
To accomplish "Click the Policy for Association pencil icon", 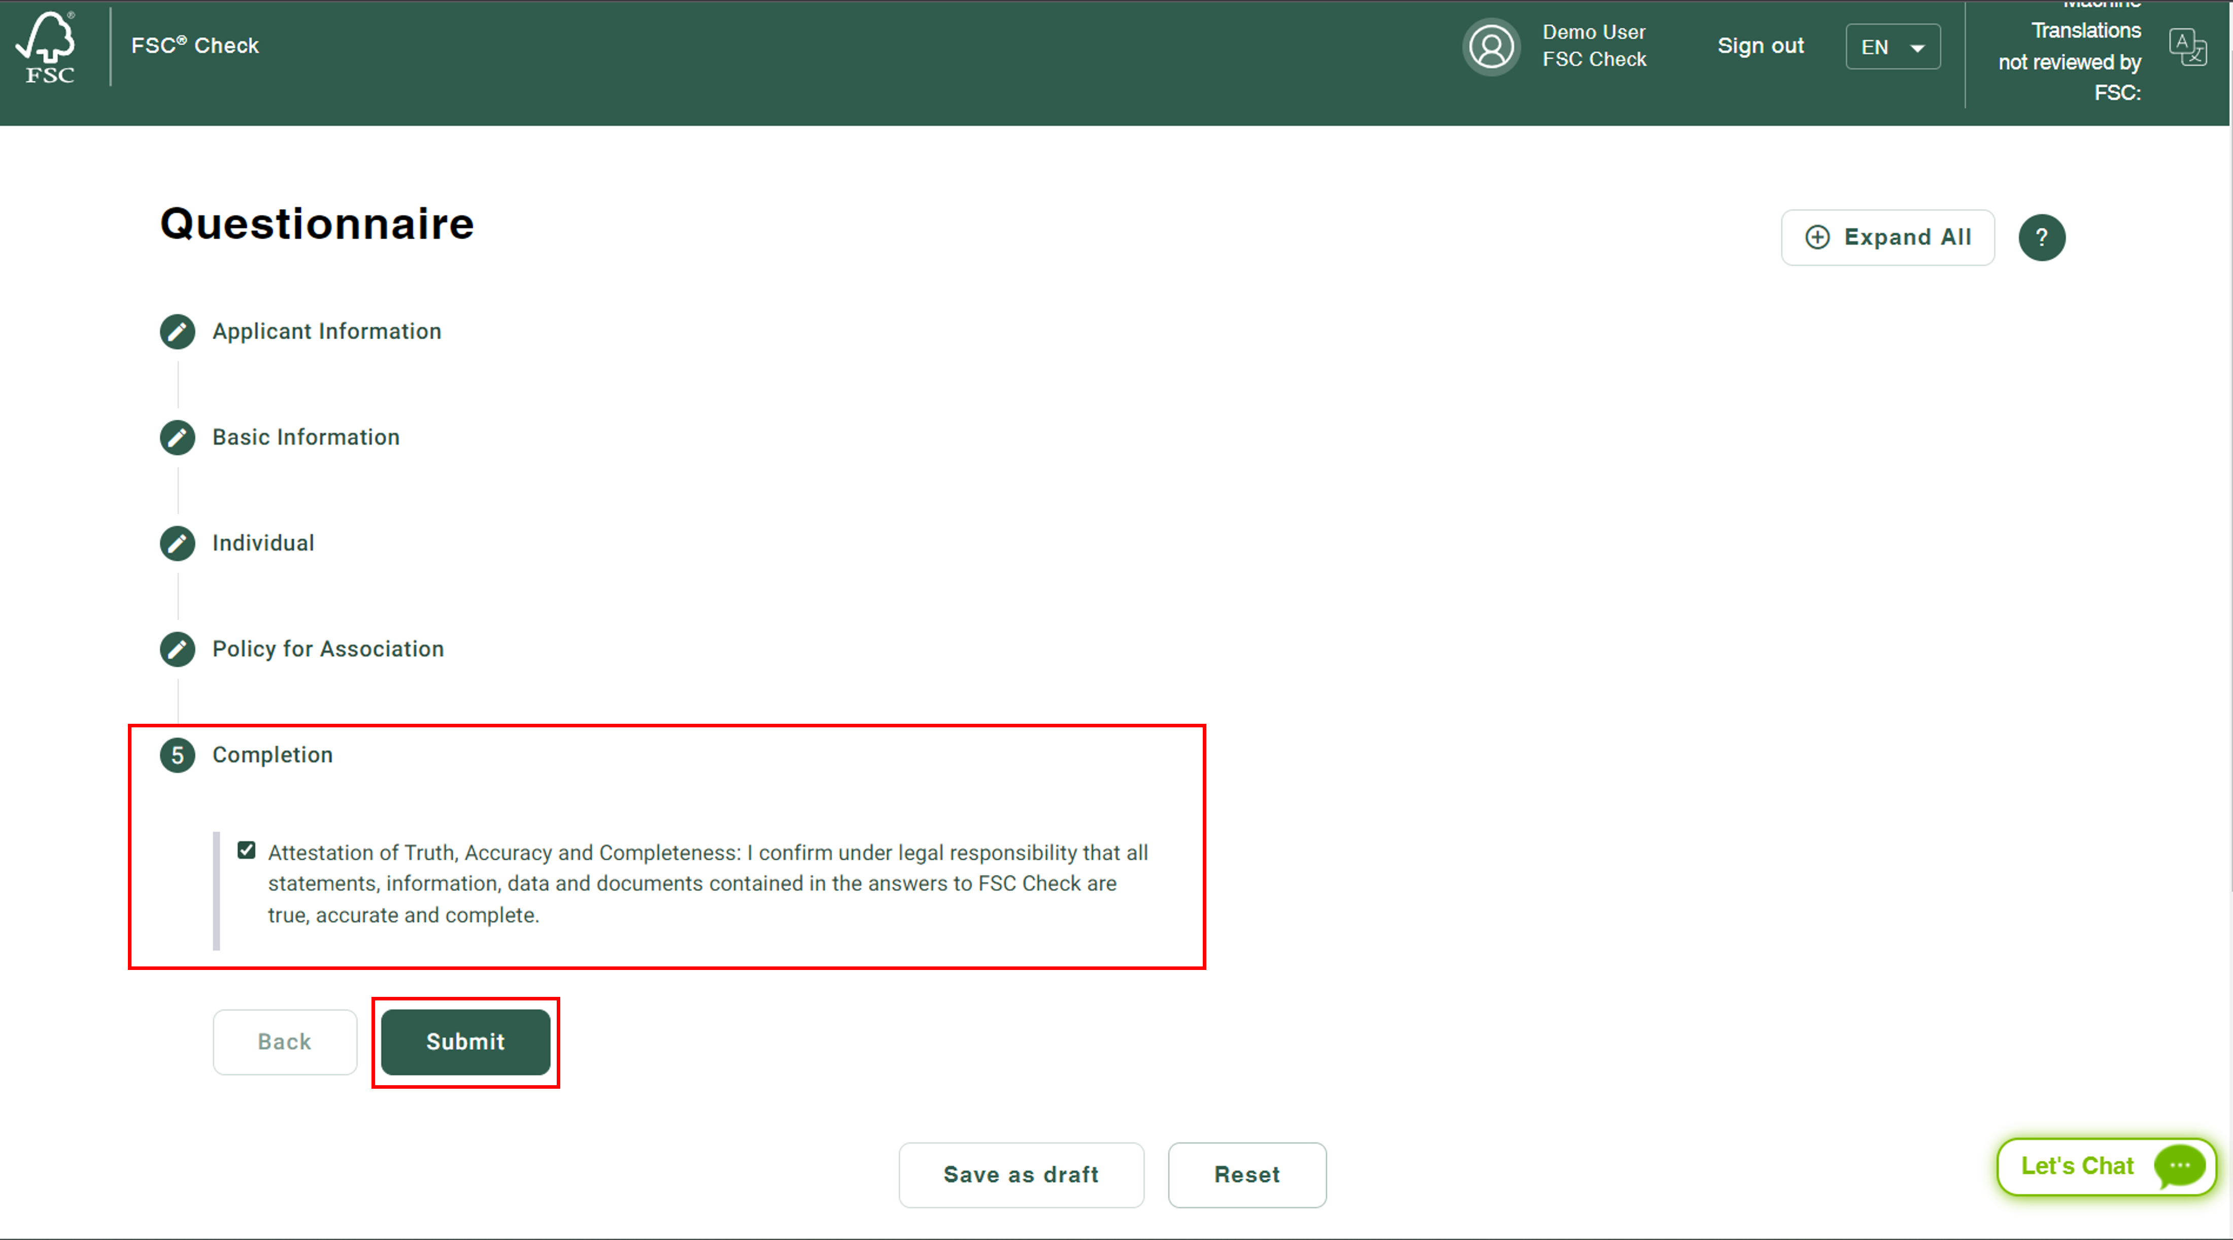I will (178, 650).
